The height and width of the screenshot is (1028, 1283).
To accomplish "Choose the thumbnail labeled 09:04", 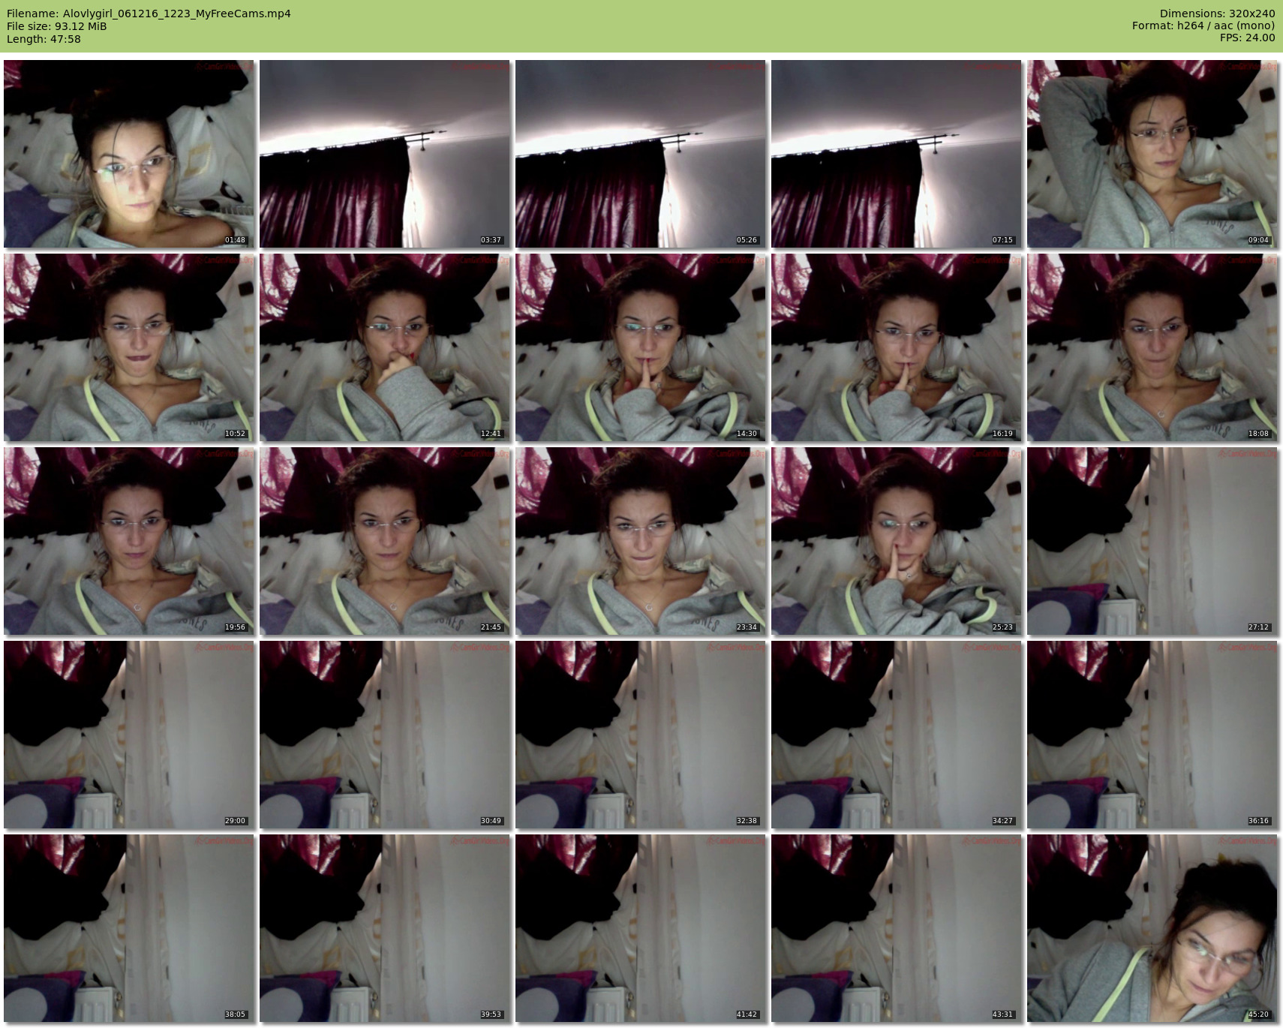I will (1152, 154).
